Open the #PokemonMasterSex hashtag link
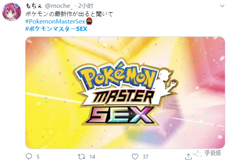The width and height of the screenshot is (228, 163). point(55,22)
